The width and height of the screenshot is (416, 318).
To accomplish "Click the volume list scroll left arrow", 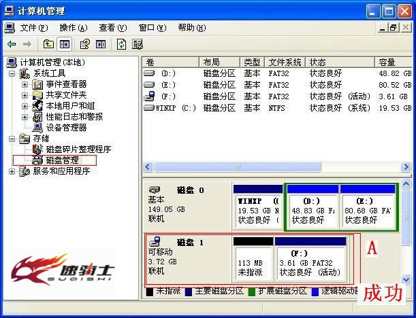I will point(148,166).
